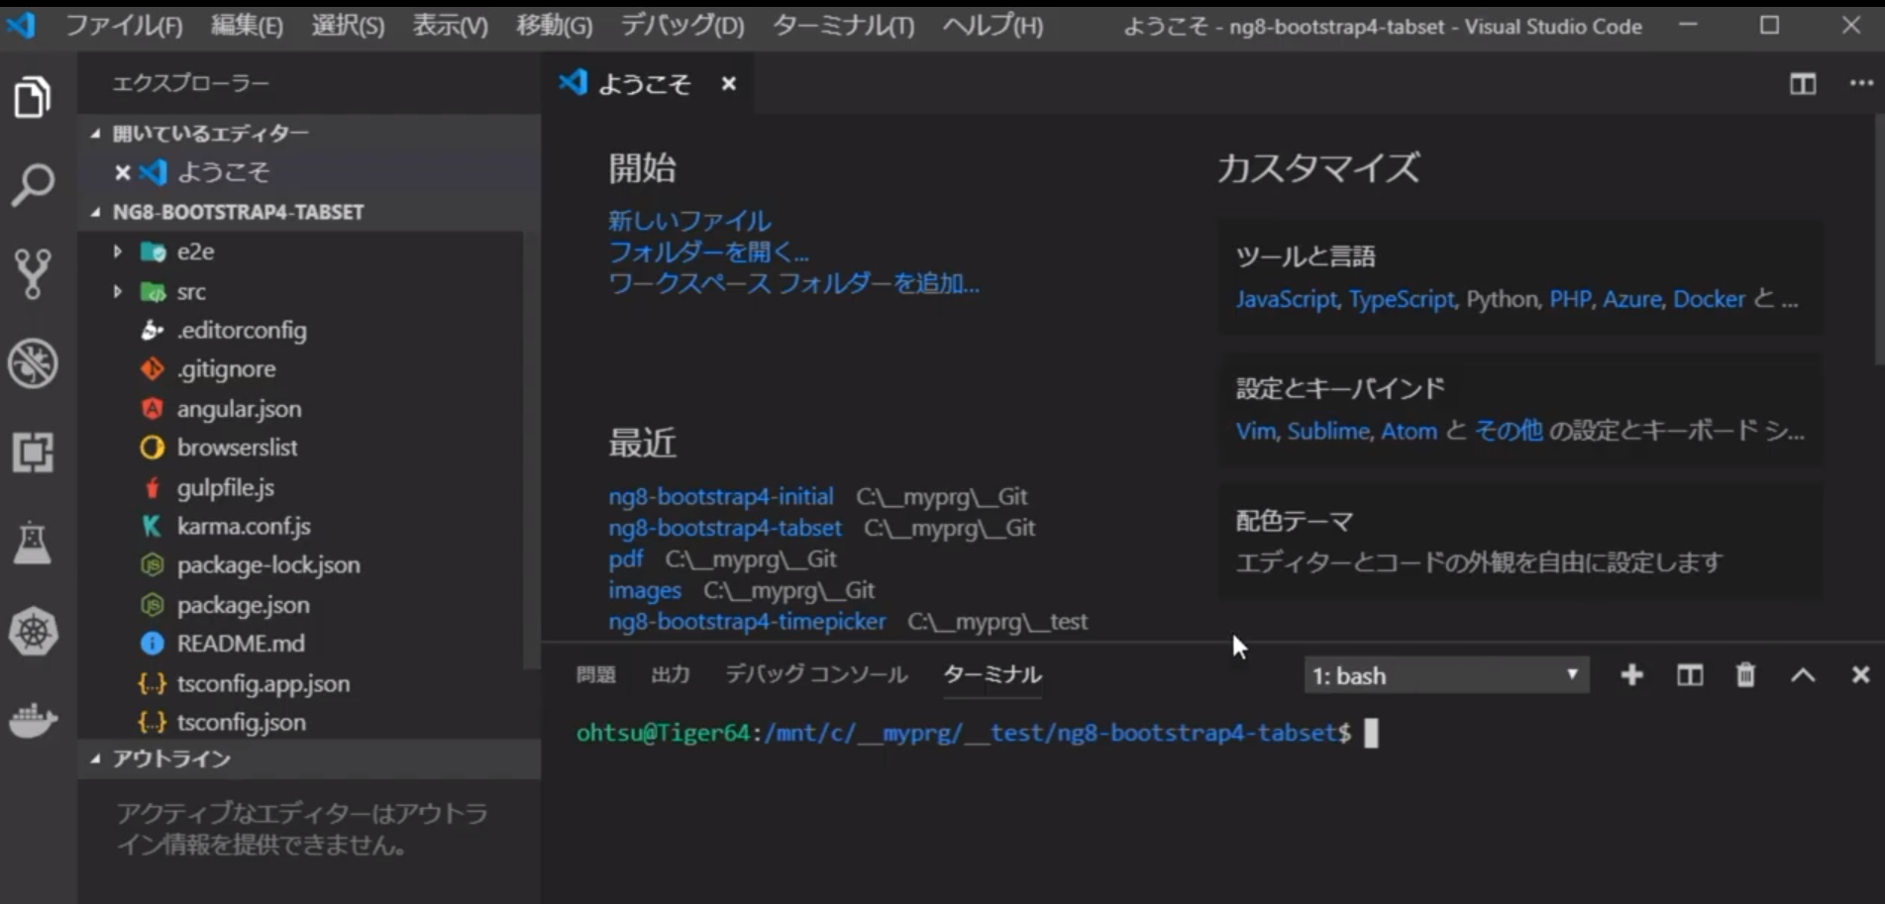Viewport: 1885px width, 904px height.
Task: Maximize the panel with up chevron
Action: pos(1803,675)
